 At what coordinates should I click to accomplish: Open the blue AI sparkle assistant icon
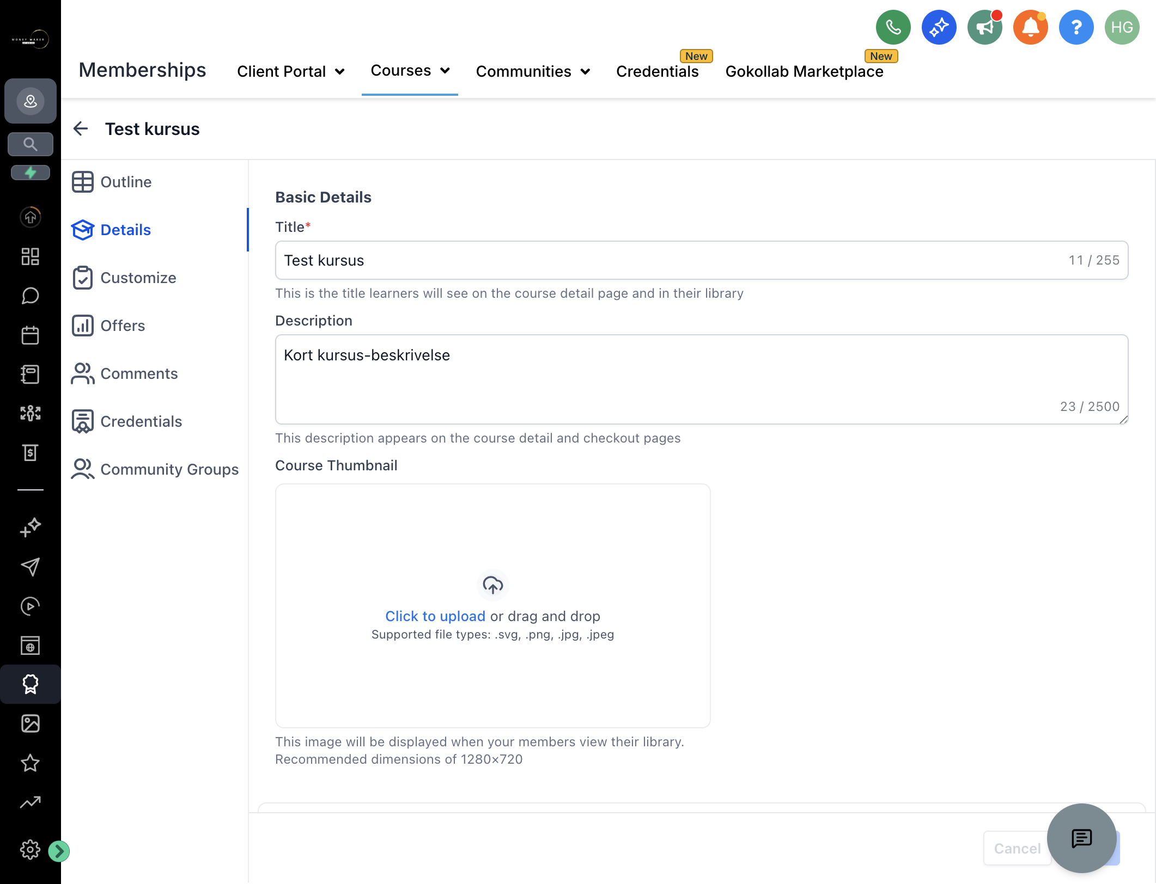coord(939,27)
